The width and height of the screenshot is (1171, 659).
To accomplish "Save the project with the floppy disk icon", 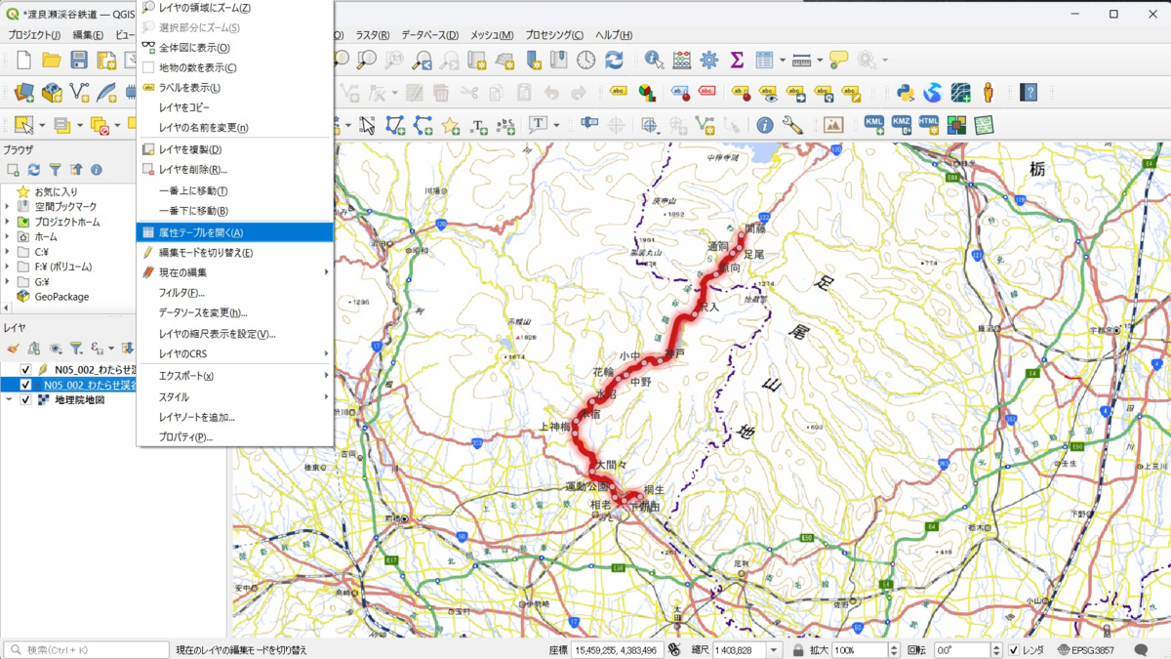I will (79, 61).
